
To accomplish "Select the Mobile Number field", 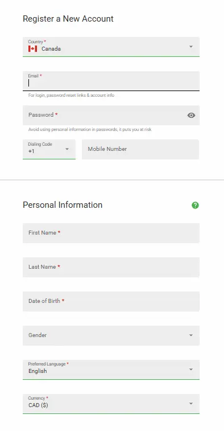I will pyautogui.click(x=140, y=149).
